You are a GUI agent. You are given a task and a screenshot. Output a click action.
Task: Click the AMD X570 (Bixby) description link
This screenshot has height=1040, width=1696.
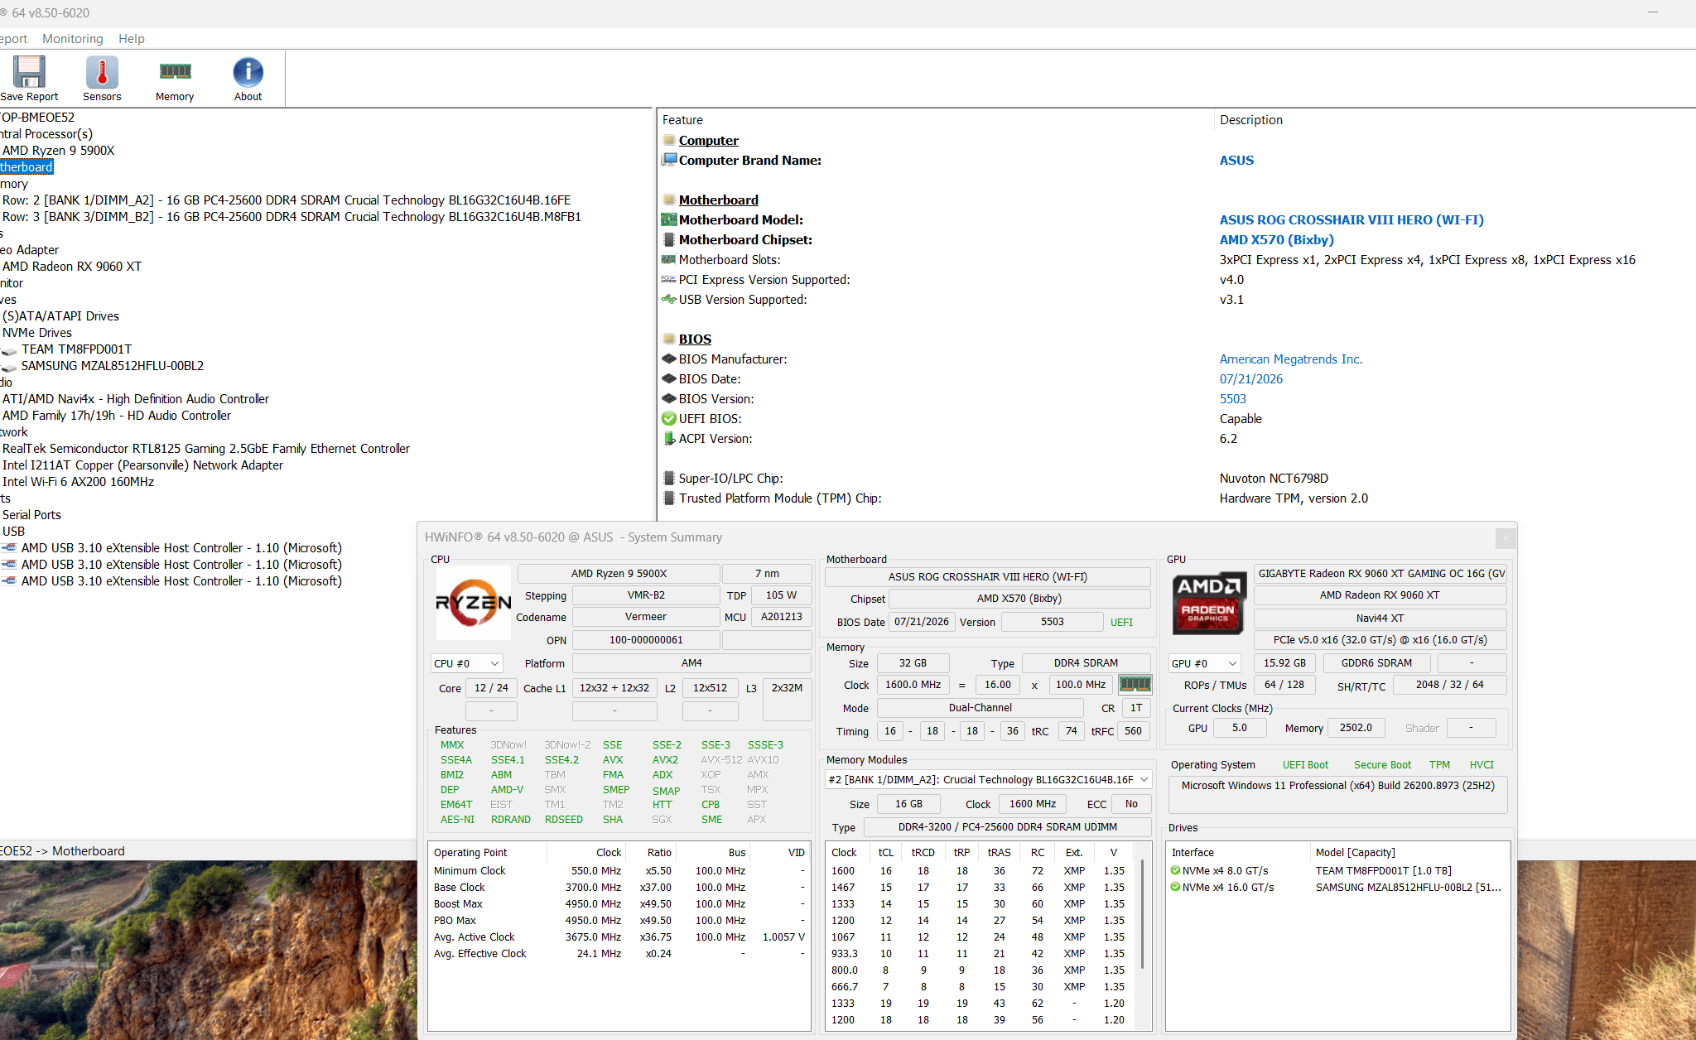1277,239
